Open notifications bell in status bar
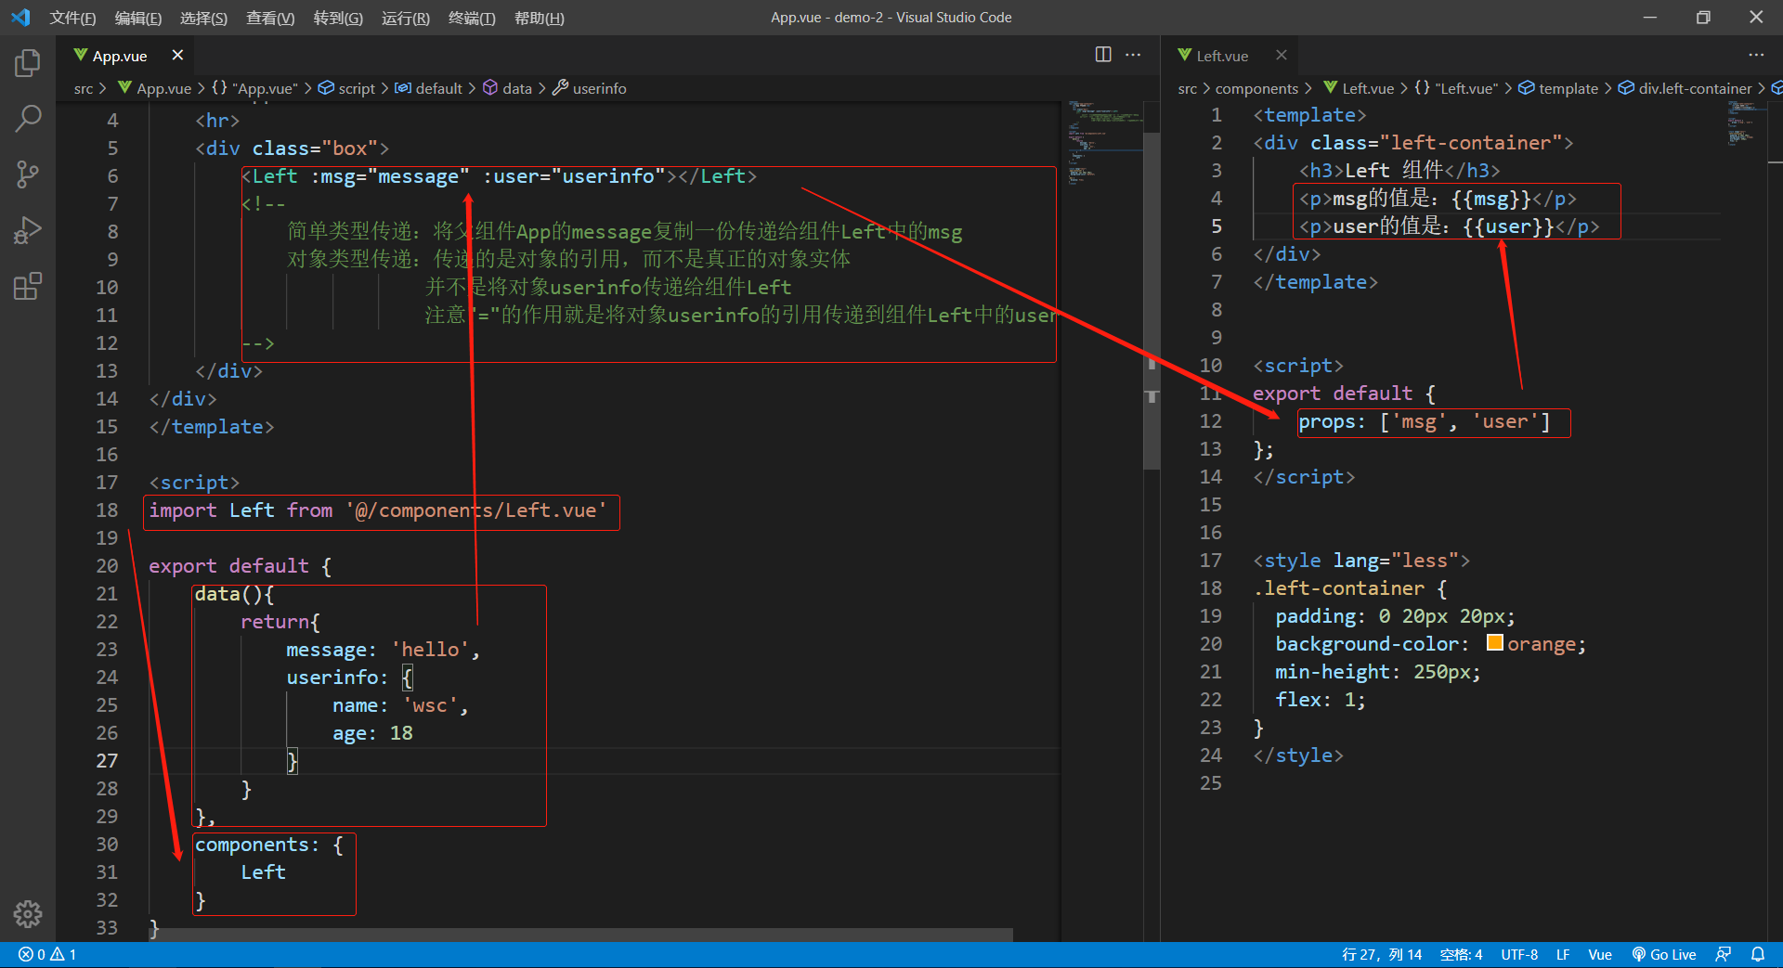The image size is (1783, 968). (x=1758, y=954)
